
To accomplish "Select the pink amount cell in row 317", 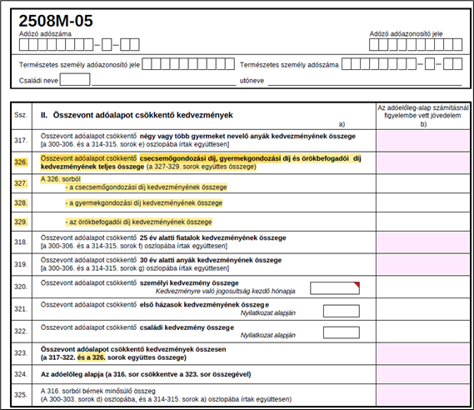I will tap(423, 141).
